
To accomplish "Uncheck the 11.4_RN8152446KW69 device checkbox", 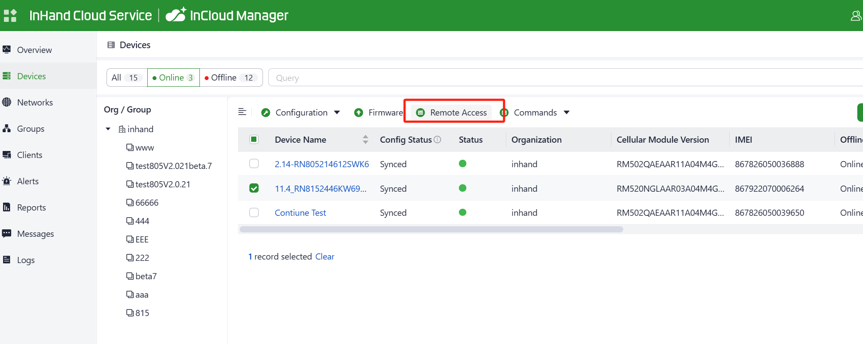I will (254, 188).
